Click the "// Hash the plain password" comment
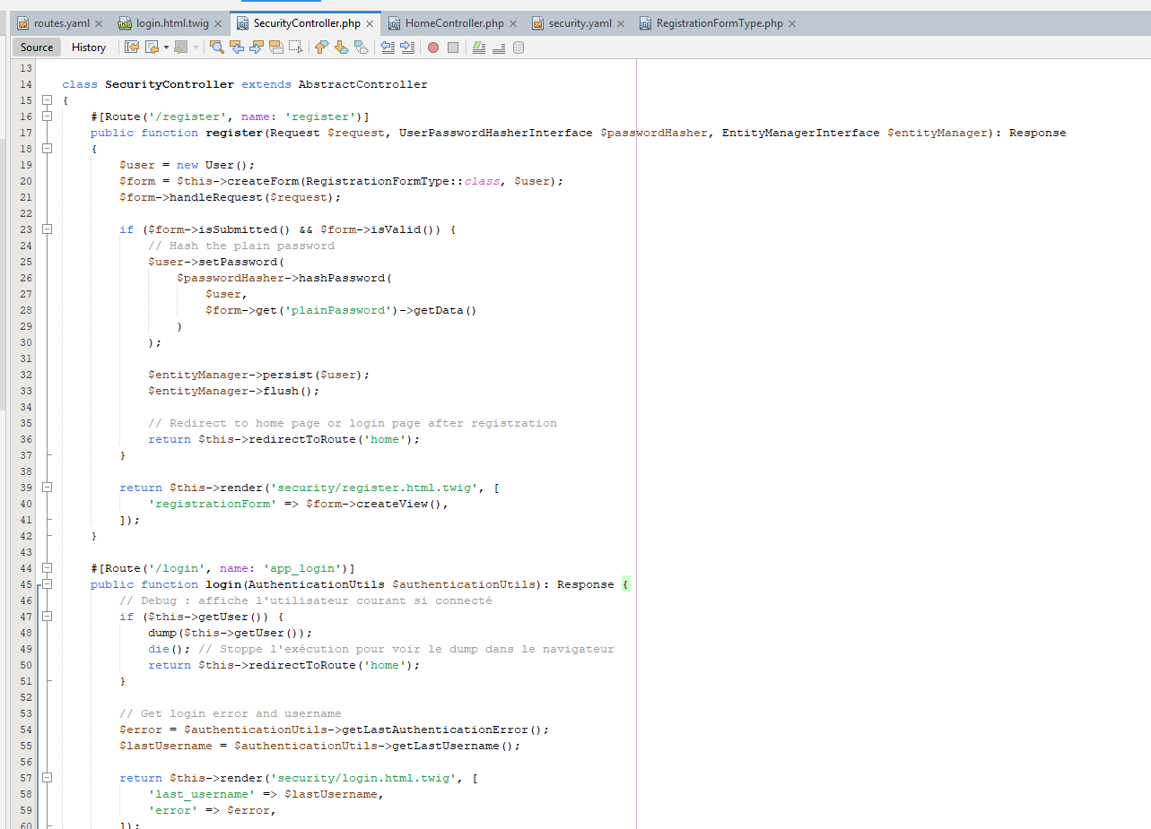 click(x=241, y=246)
